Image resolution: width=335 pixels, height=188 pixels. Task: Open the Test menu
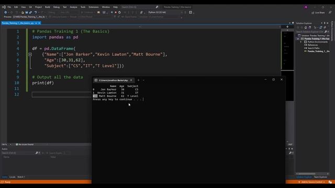pyautogui.click(x=65, y=7)
